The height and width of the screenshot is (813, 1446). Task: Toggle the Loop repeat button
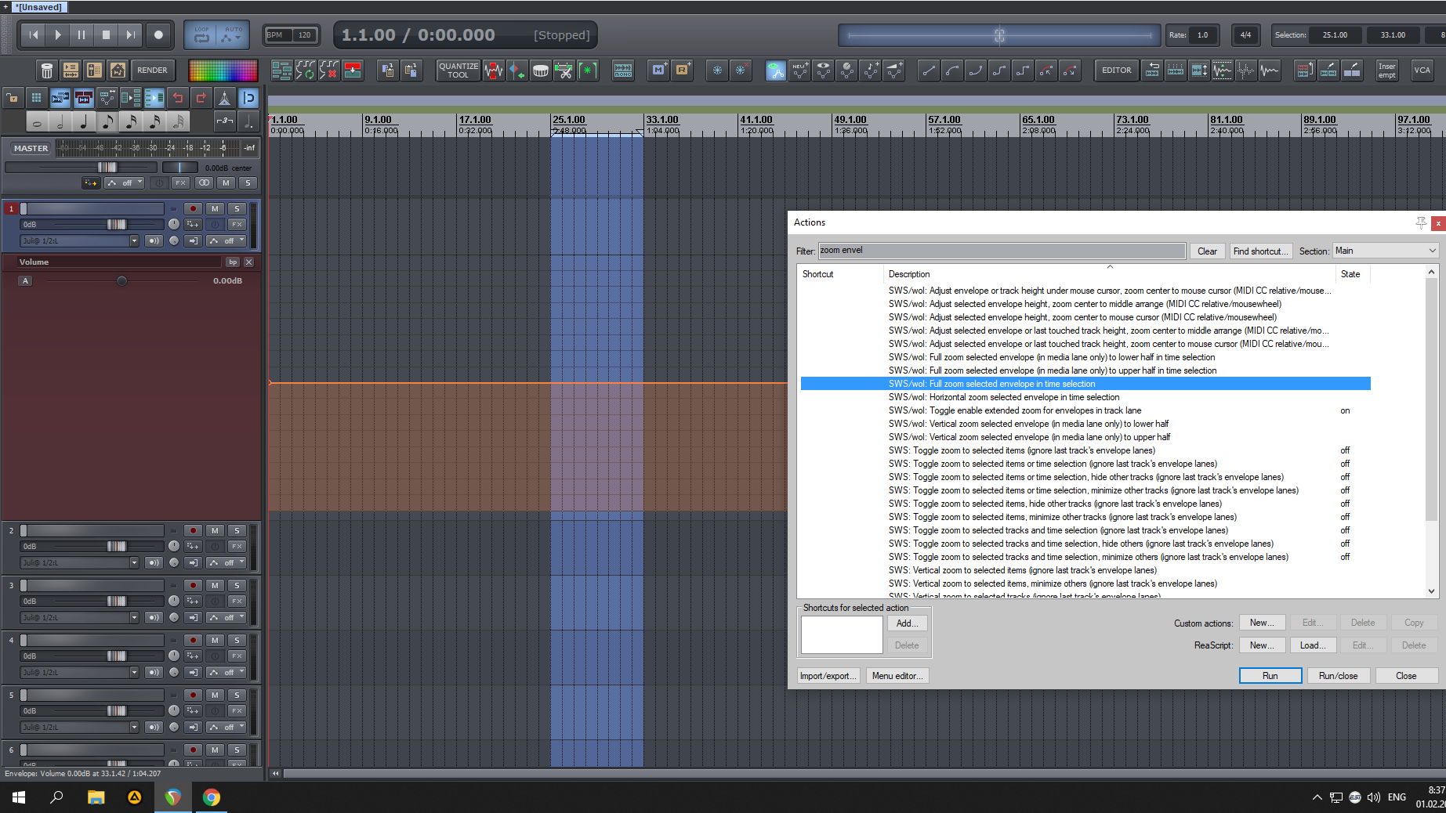point(201,34)
